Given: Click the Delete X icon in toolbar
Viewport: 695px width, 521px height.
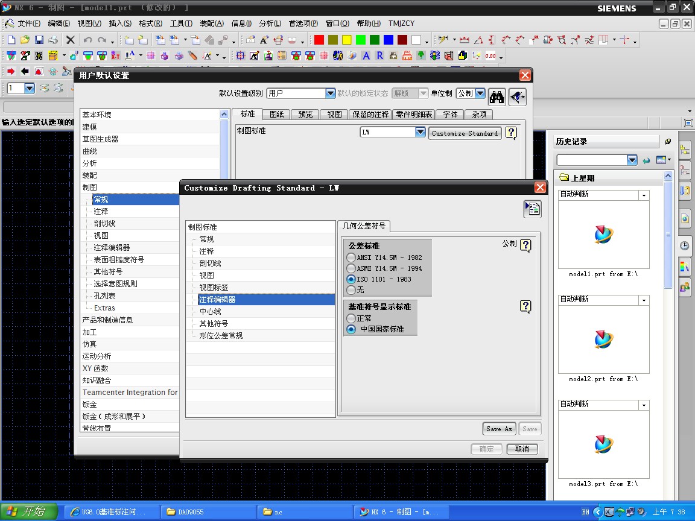Looking at the screenshot, I should point(70,40).
